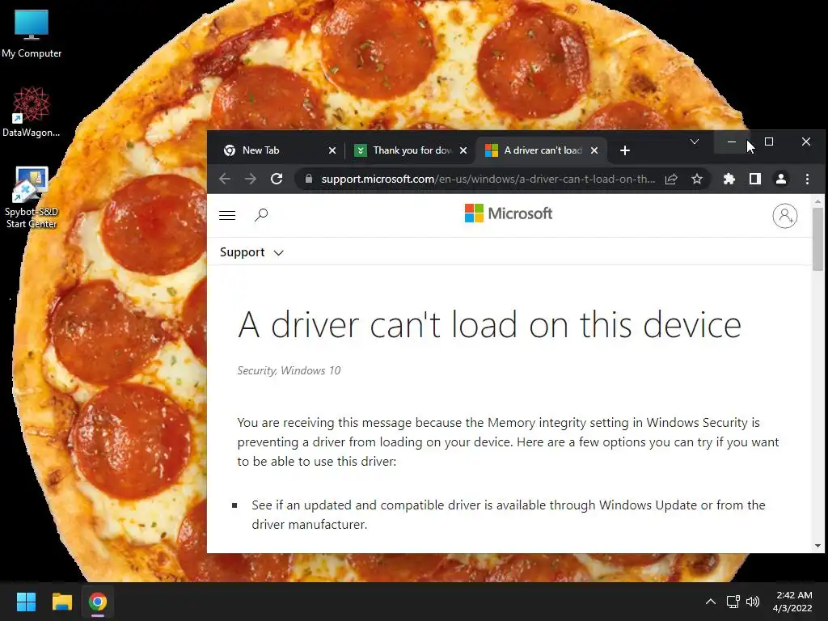Viewport: 828px width, 621px height.
Task: Open Chrome three-dot menu
Action: click(x=807, y=179)
